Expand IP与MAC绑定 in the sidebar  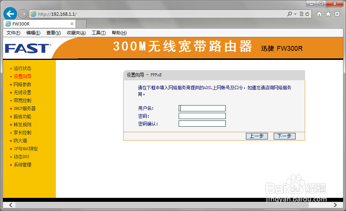pos(26,149)
